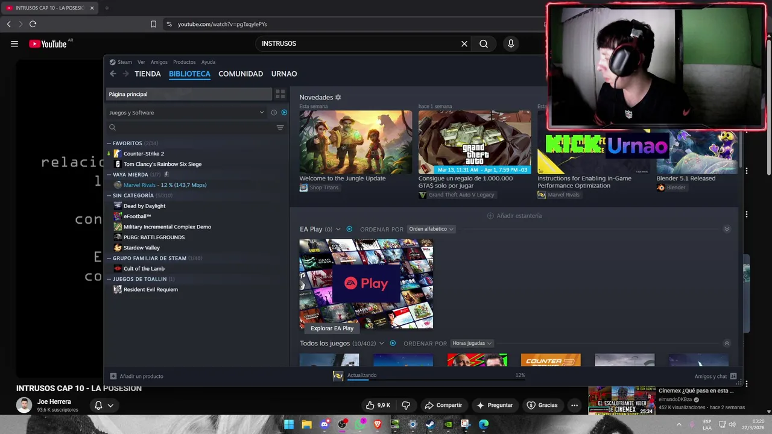Image resolution: width=772 pixels, height=434 pixels.
Task: Open Welcome to the Jungle Update news
Action: (356, 150)
